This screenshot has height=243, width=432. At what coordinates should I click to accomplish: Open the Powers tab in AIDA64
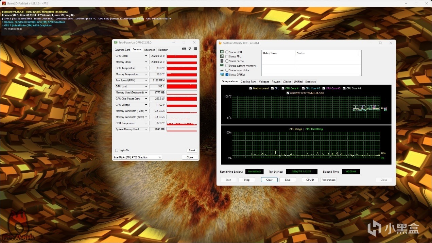[x=276, y=82]
